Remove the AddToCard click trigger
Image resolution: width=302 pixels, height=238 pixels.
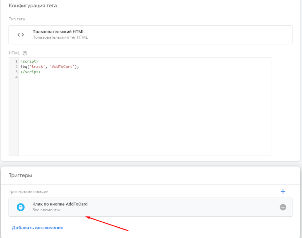283,207
